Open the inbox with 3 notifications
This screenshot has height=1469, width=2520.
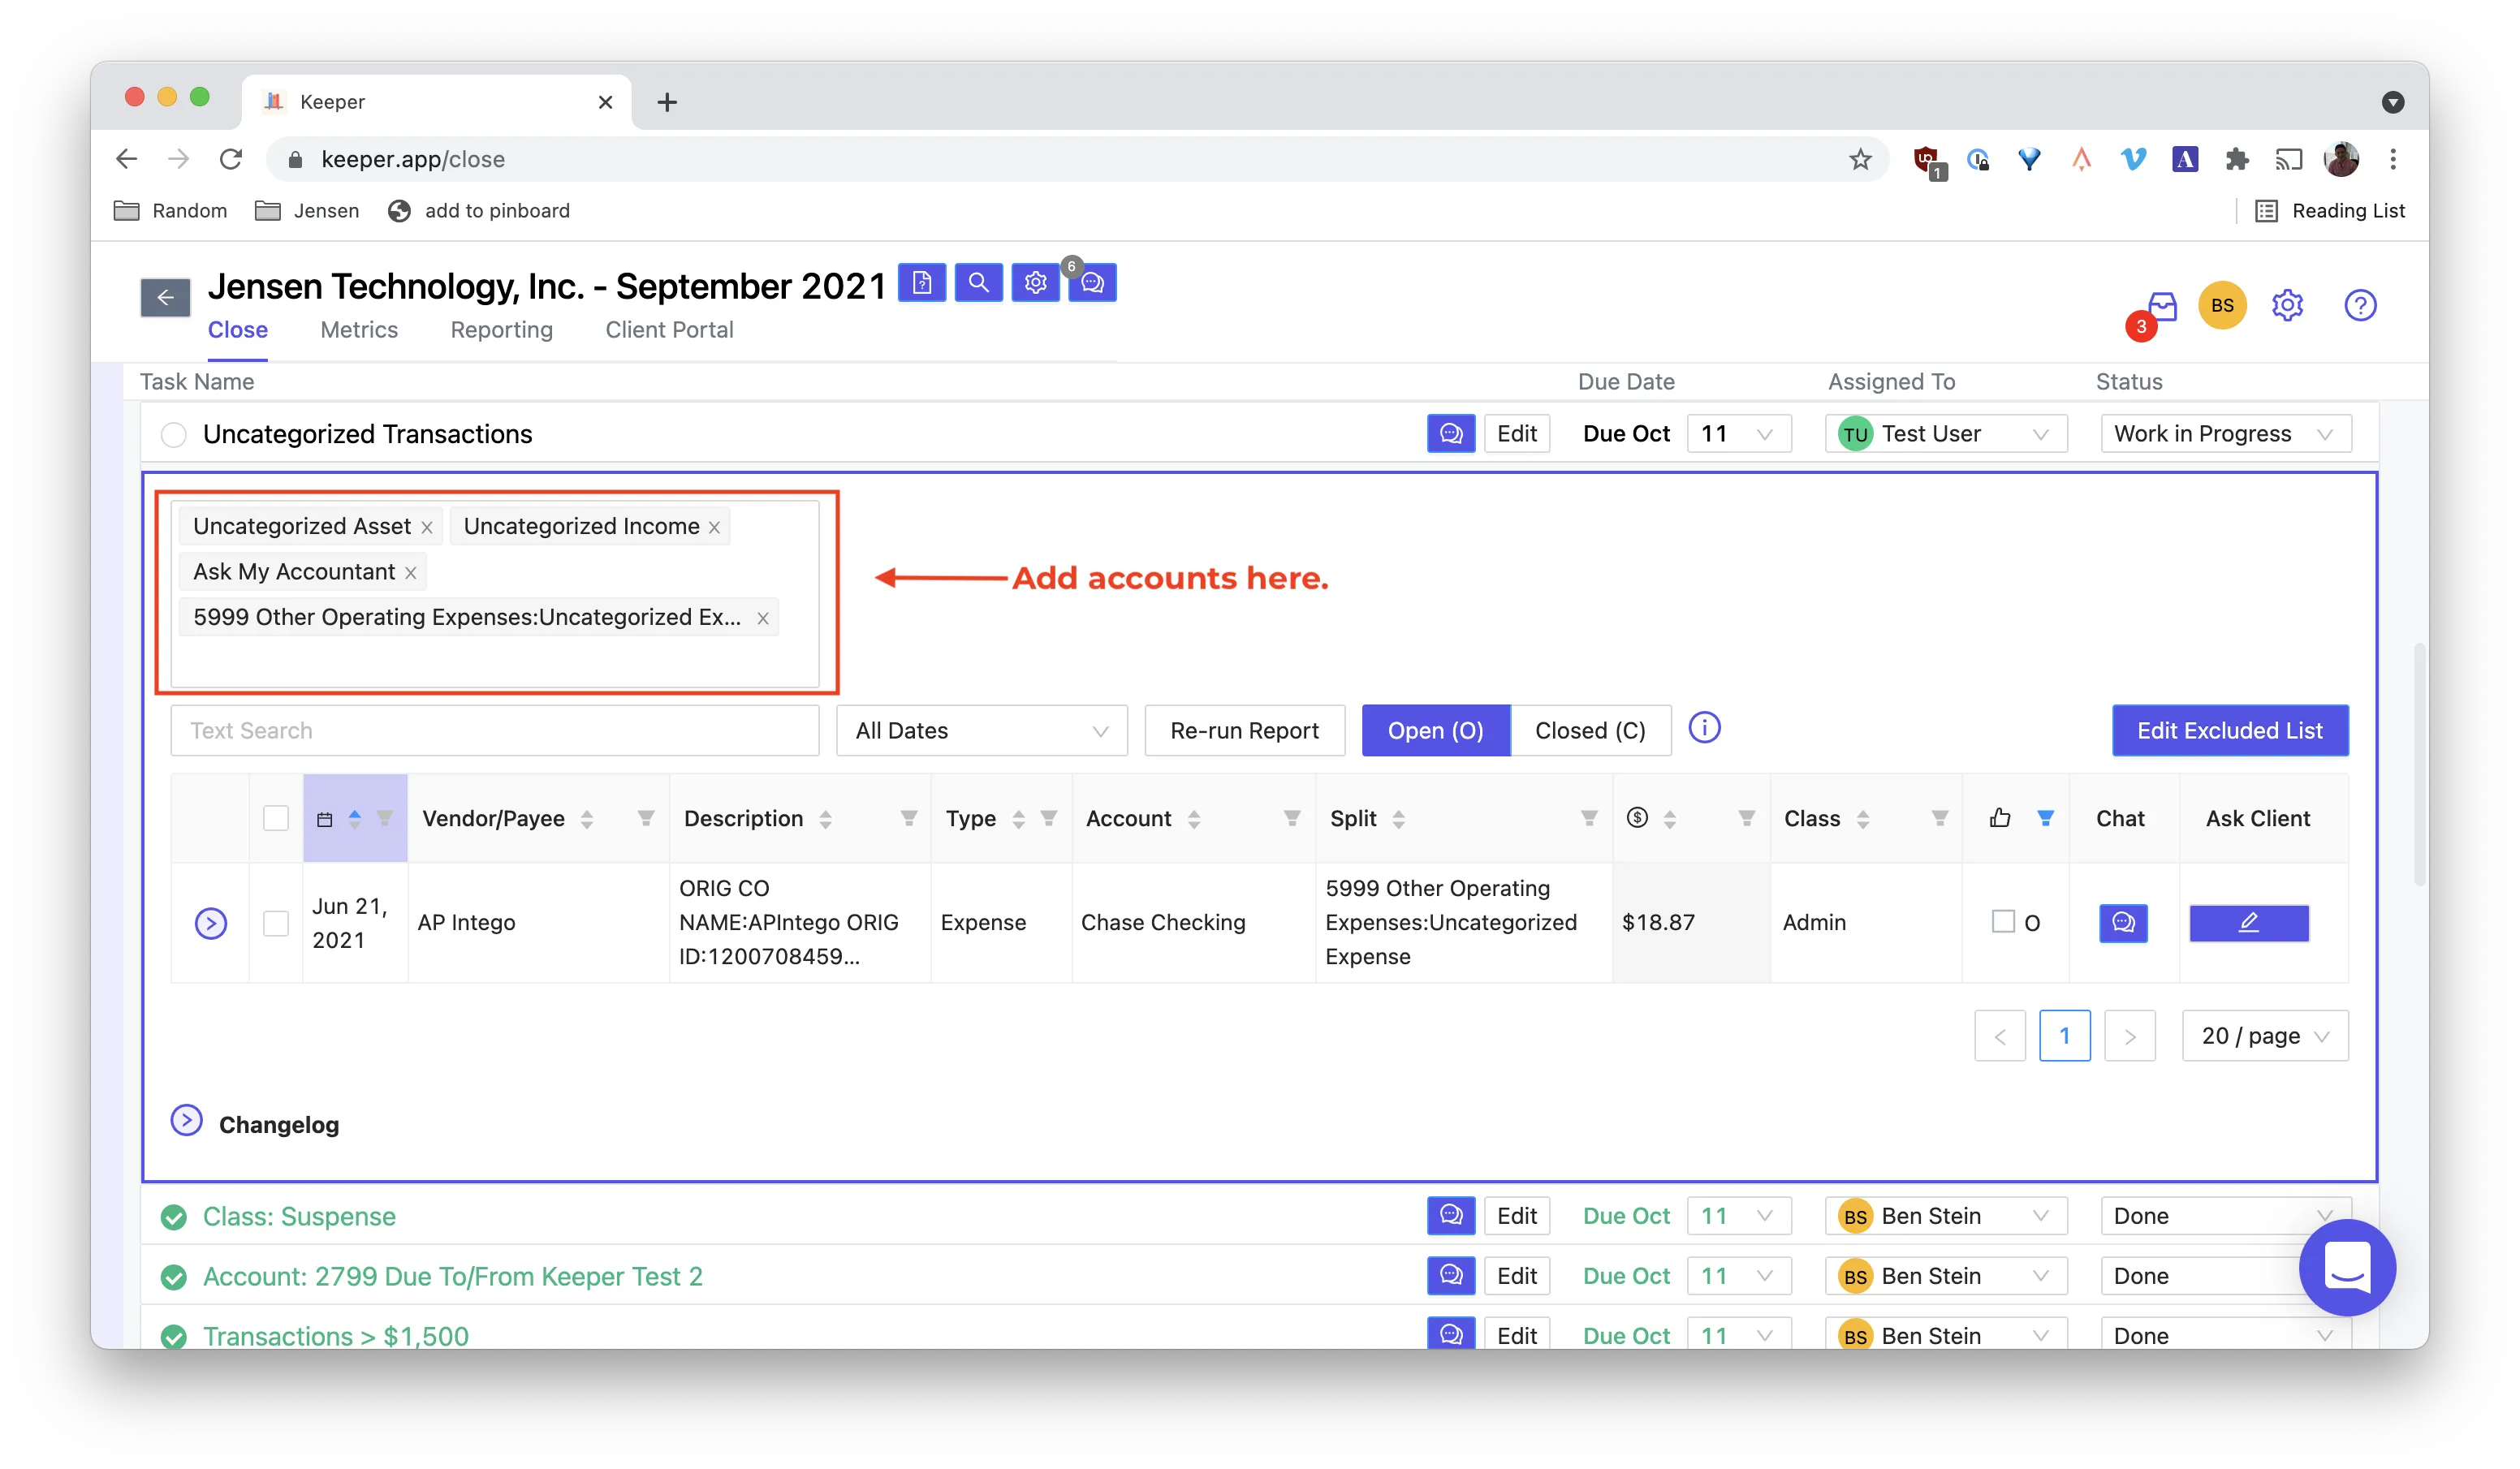(x=2162, y=306)
